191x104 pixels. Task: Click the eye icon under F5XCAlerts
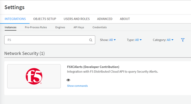68,80
